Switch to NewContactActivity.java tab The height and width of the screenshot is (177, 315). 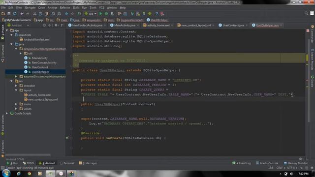(87, 25)
